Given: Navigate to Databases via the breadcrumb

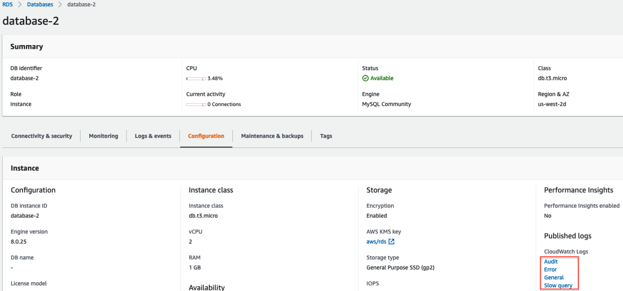Looking at the screenshot, I should 40,4.
